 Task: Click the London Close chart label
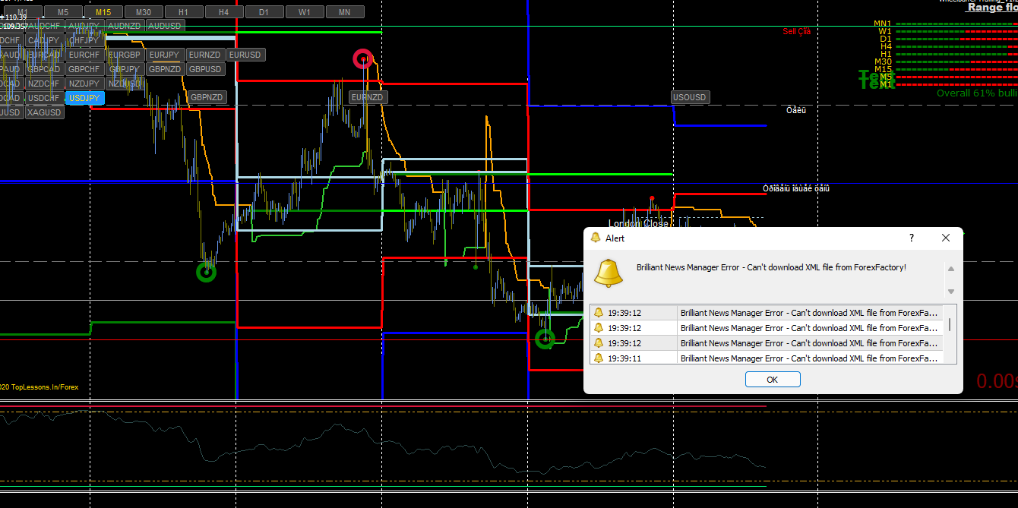638,223
